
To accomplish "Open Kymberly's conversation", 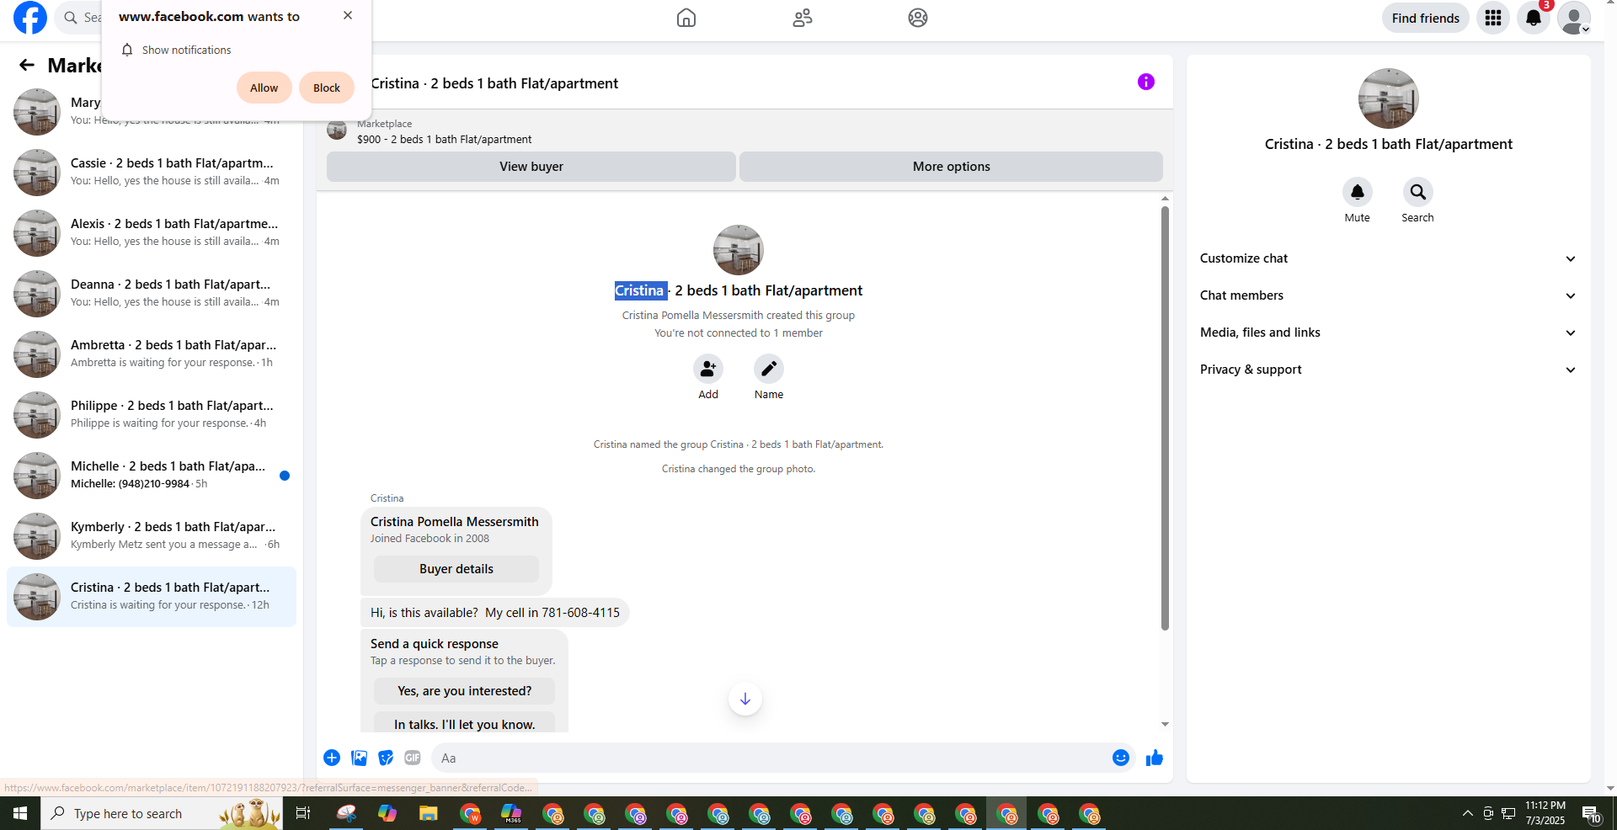I will coord(152,536).
